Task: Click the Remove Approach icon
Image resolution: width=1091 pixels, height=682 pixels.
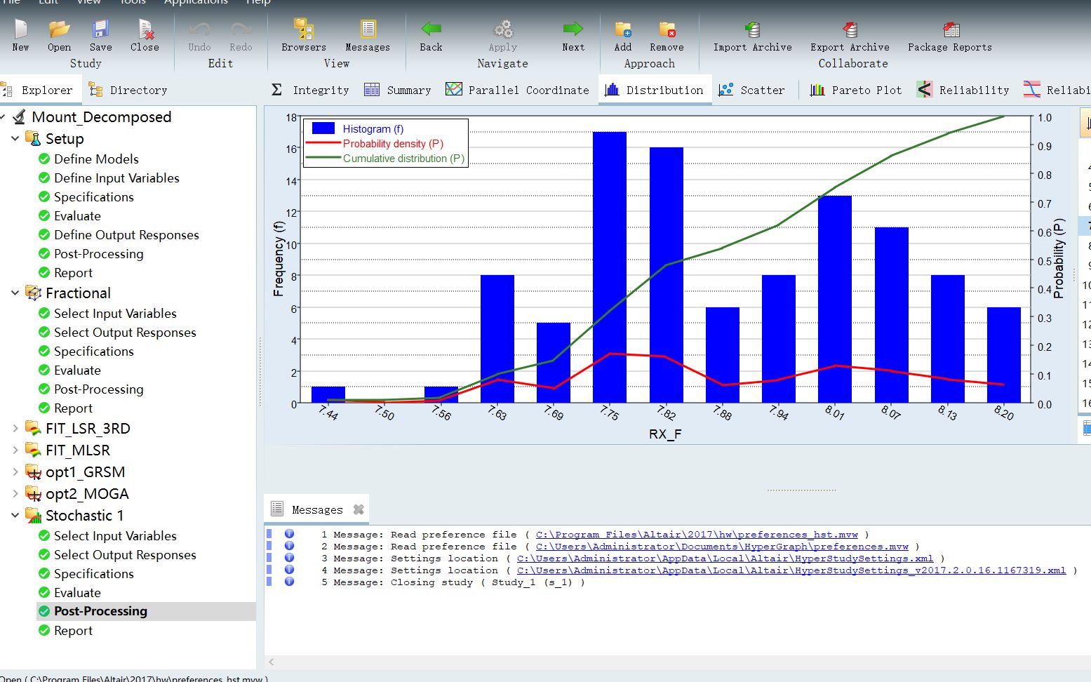Action: click(667, 30)
